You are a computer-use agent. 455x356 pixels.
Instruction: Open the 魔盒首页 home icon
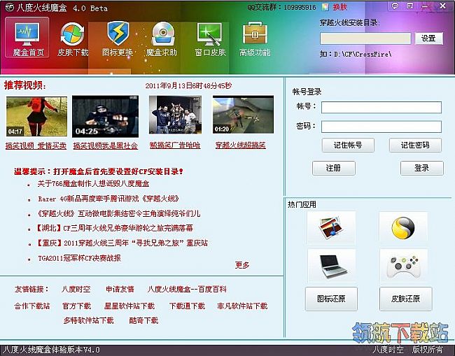click(x=27, y=37)
